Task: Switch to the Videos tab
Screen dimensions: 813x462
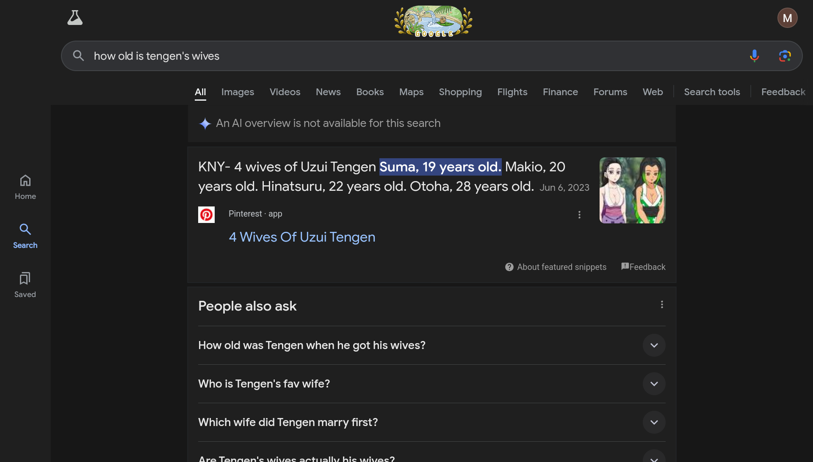Action: [285, 92]
